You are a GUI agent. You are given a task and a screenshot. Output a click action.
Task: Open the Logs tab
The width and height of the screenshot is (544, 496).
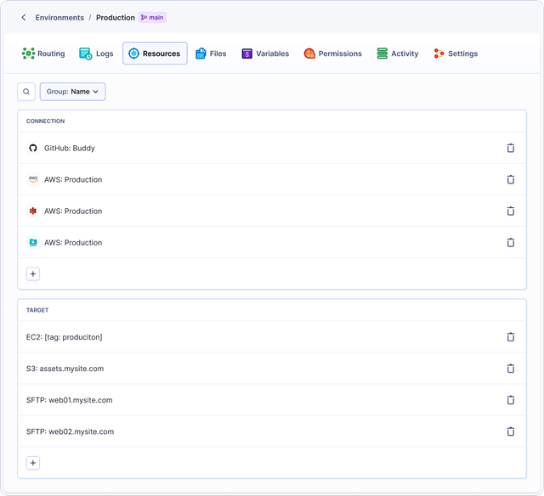[96, 54]
